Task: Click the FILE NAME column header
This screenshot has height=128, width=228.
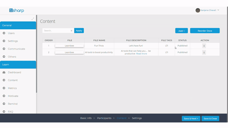Action: (x=99, y=40)
